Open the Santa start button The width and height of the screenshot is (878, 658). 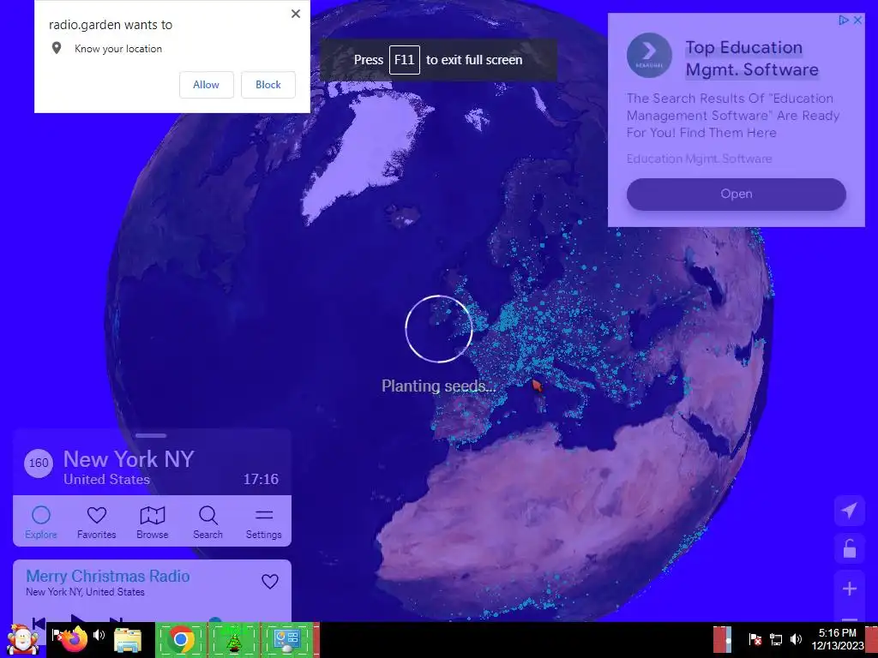click(22, 640)
